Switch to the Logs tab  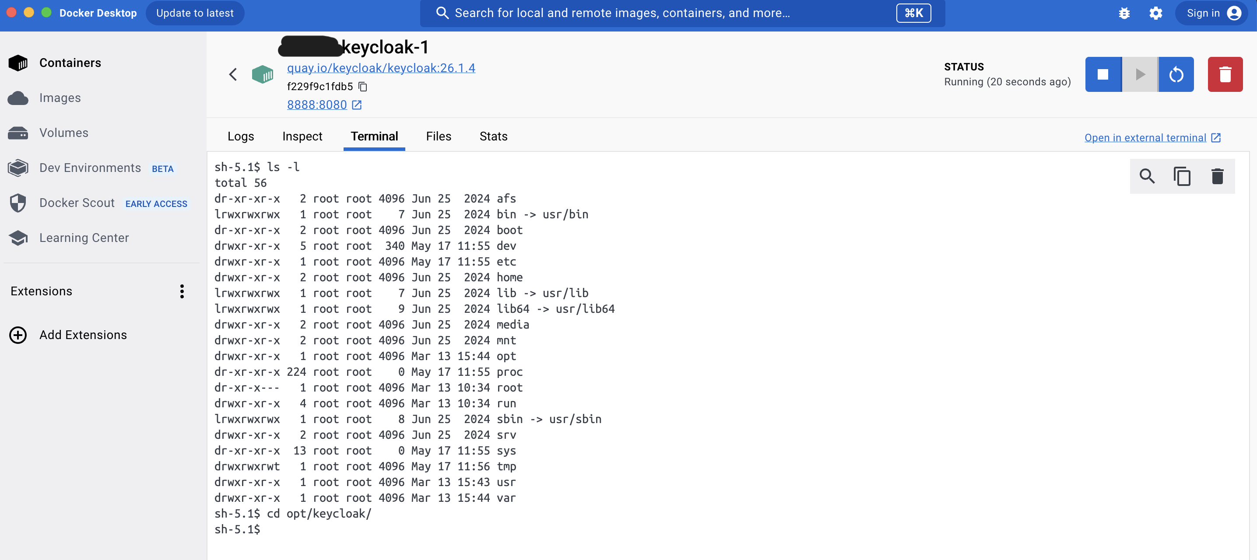[x=241, y=136]
